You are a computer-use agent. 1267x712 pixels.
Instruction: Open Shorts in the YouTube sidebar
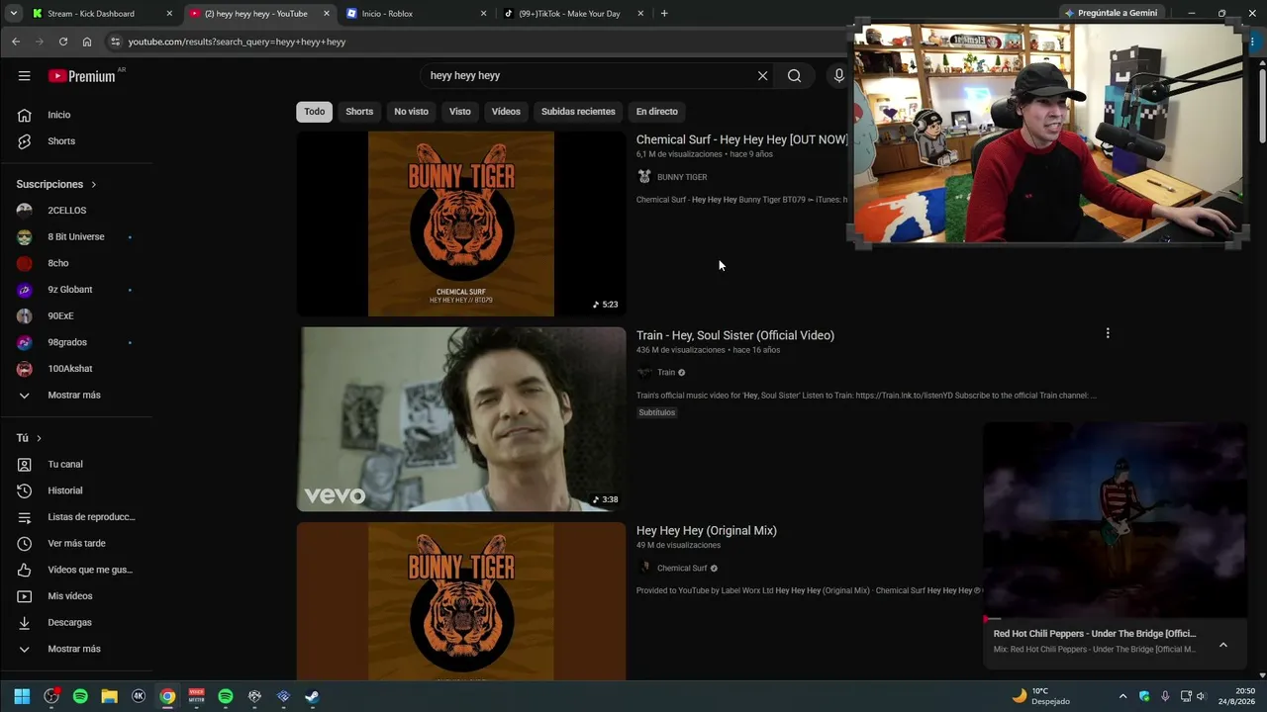pos(76,141)
